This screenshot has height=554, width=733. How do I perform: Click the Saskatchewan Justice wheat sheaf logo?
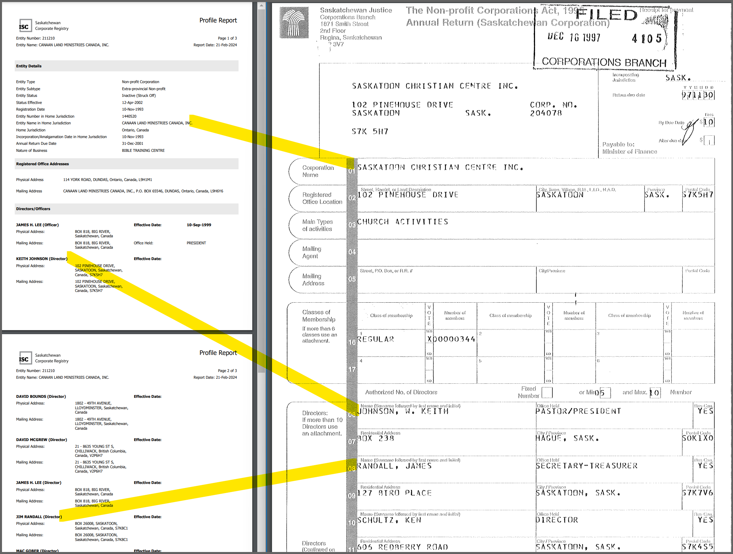(x=294, y=23)
